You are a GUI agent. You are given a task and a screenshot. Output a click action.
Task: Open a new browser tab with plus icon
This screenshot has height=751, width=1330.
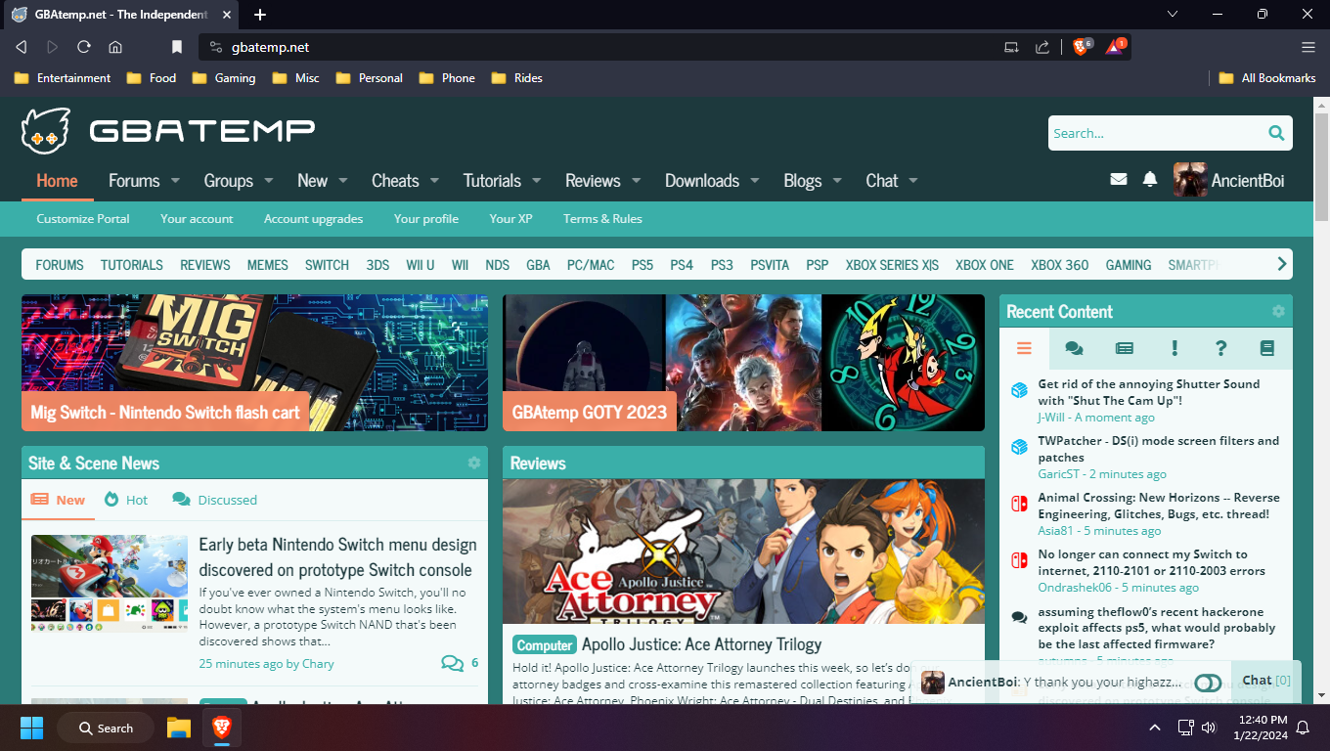click(260, 15)
